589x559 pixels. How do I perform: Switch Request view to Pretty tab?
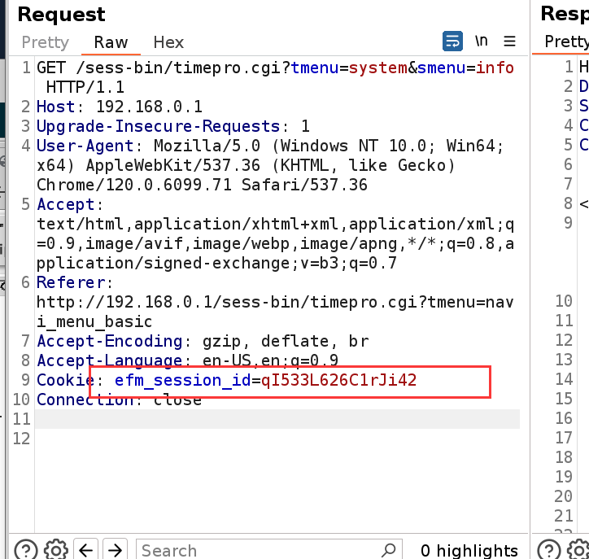[x=46, y=42]
